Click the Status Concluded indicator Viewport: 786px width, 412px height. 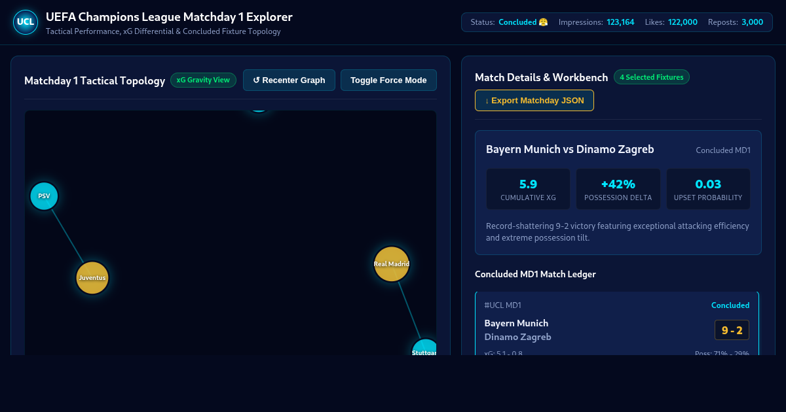pos(523,22)
